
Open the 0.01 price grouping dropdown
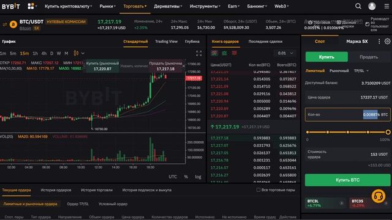[x=285, y=53]
